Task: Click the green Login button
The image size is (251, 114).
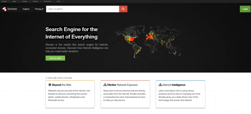Action: click(x=245, y=9)
